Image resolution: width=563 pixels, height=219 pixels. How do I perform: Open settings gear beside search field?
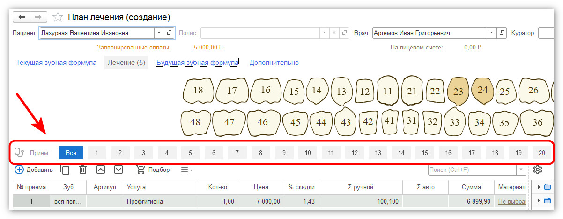(x=538, y=170)
